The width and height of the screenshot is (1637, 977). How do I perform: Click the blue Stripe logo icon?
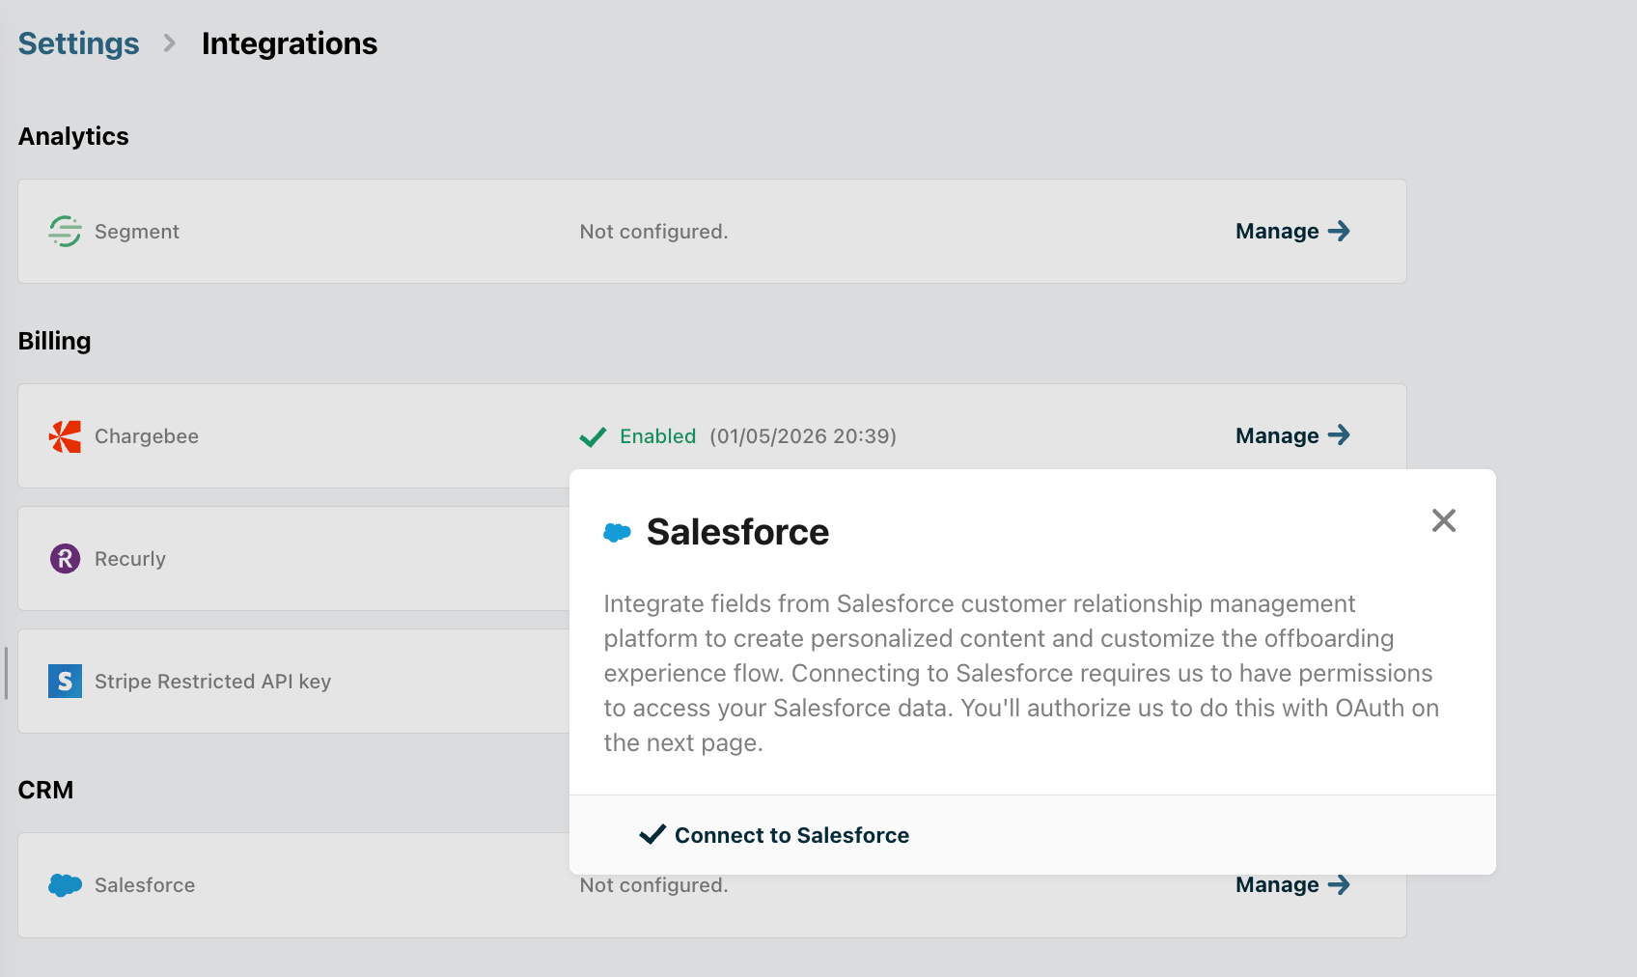pyautogui.click(x=65, y=682)
